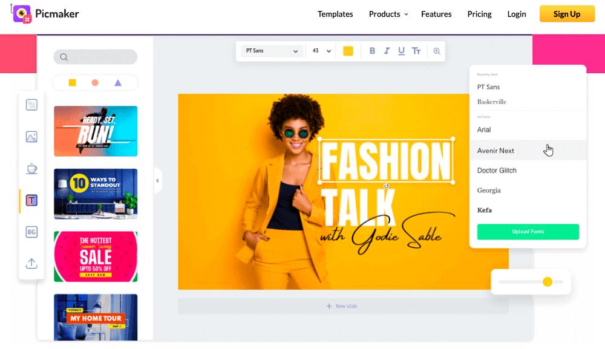Open the PT Sans font dropdown
The height and width of the screenshot is (349, 605).
(x=272, y=51)
